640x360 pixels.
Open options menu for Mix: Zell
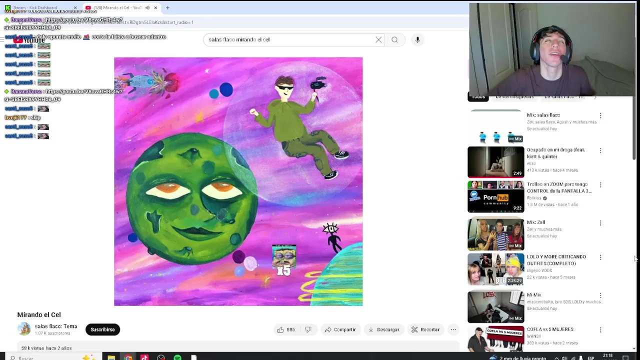600,222
